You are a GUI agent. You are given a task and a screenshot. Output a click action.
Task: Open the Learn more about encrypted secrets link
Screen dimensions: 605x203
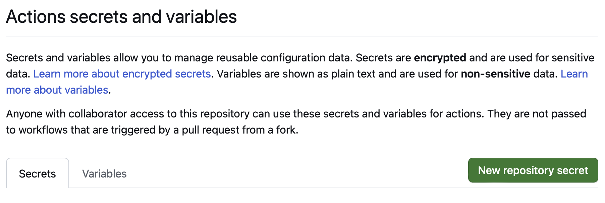[122, 74]
